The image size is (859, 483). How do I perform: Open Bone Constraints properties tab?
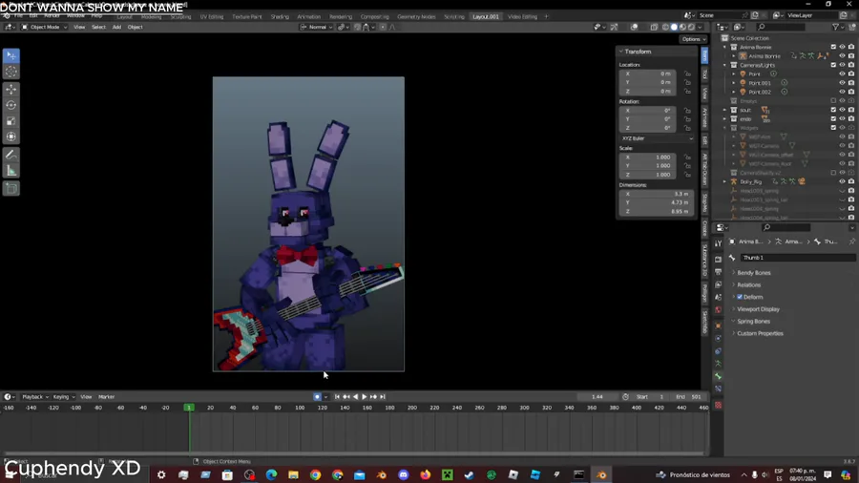pos(718,388)
